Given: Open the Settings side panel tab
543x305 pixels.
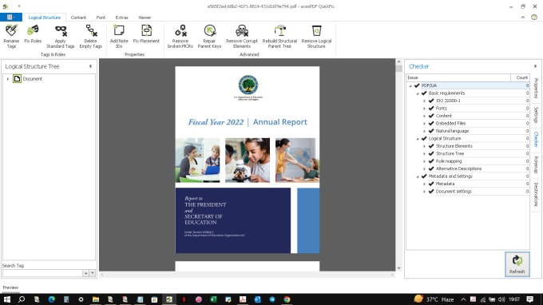Looking at the screenshot, I should coord(536,115).
